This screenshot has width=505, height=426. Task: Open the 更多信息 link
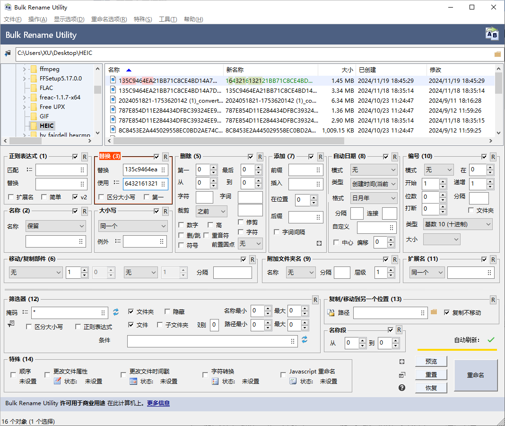tap(158, 403)
